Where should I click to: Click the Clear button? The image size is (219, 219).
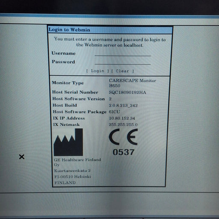point(122,71)
